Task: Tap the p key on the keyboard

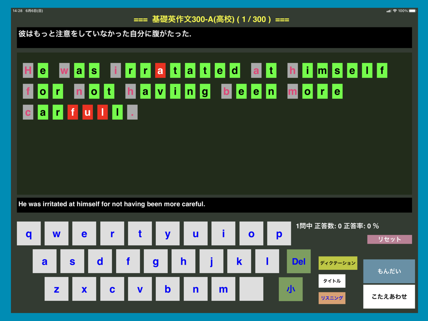Action: (279, 233)
